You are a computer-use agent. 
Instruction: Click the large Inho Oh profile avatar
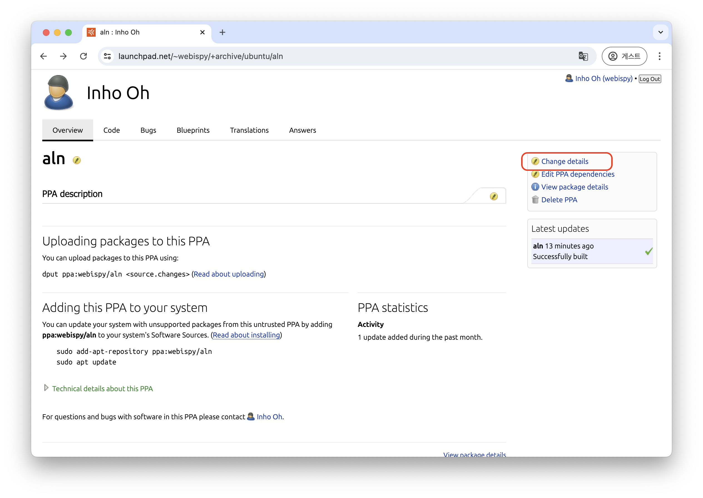[x=58, y=92]
